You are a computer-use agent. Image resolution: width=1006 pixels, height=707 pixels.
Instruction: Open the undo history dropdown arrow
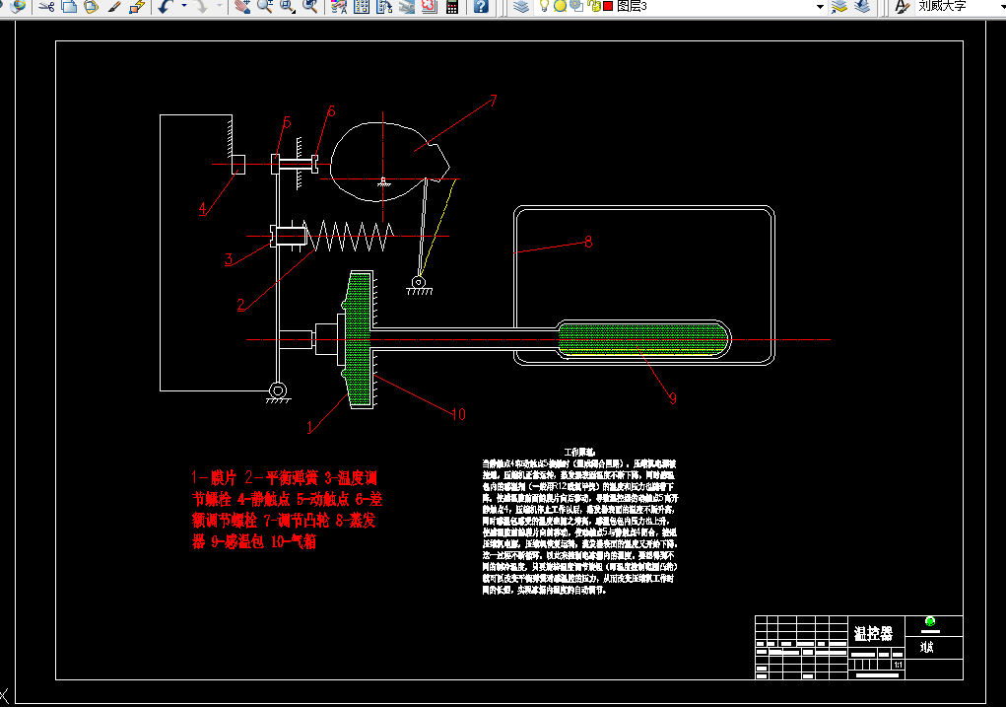pyautogui.click(x=184, y=7)
